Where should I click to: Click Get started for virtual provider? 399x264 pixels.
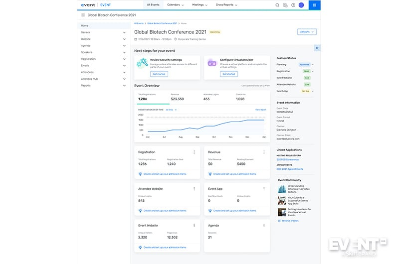coord(229,74)
